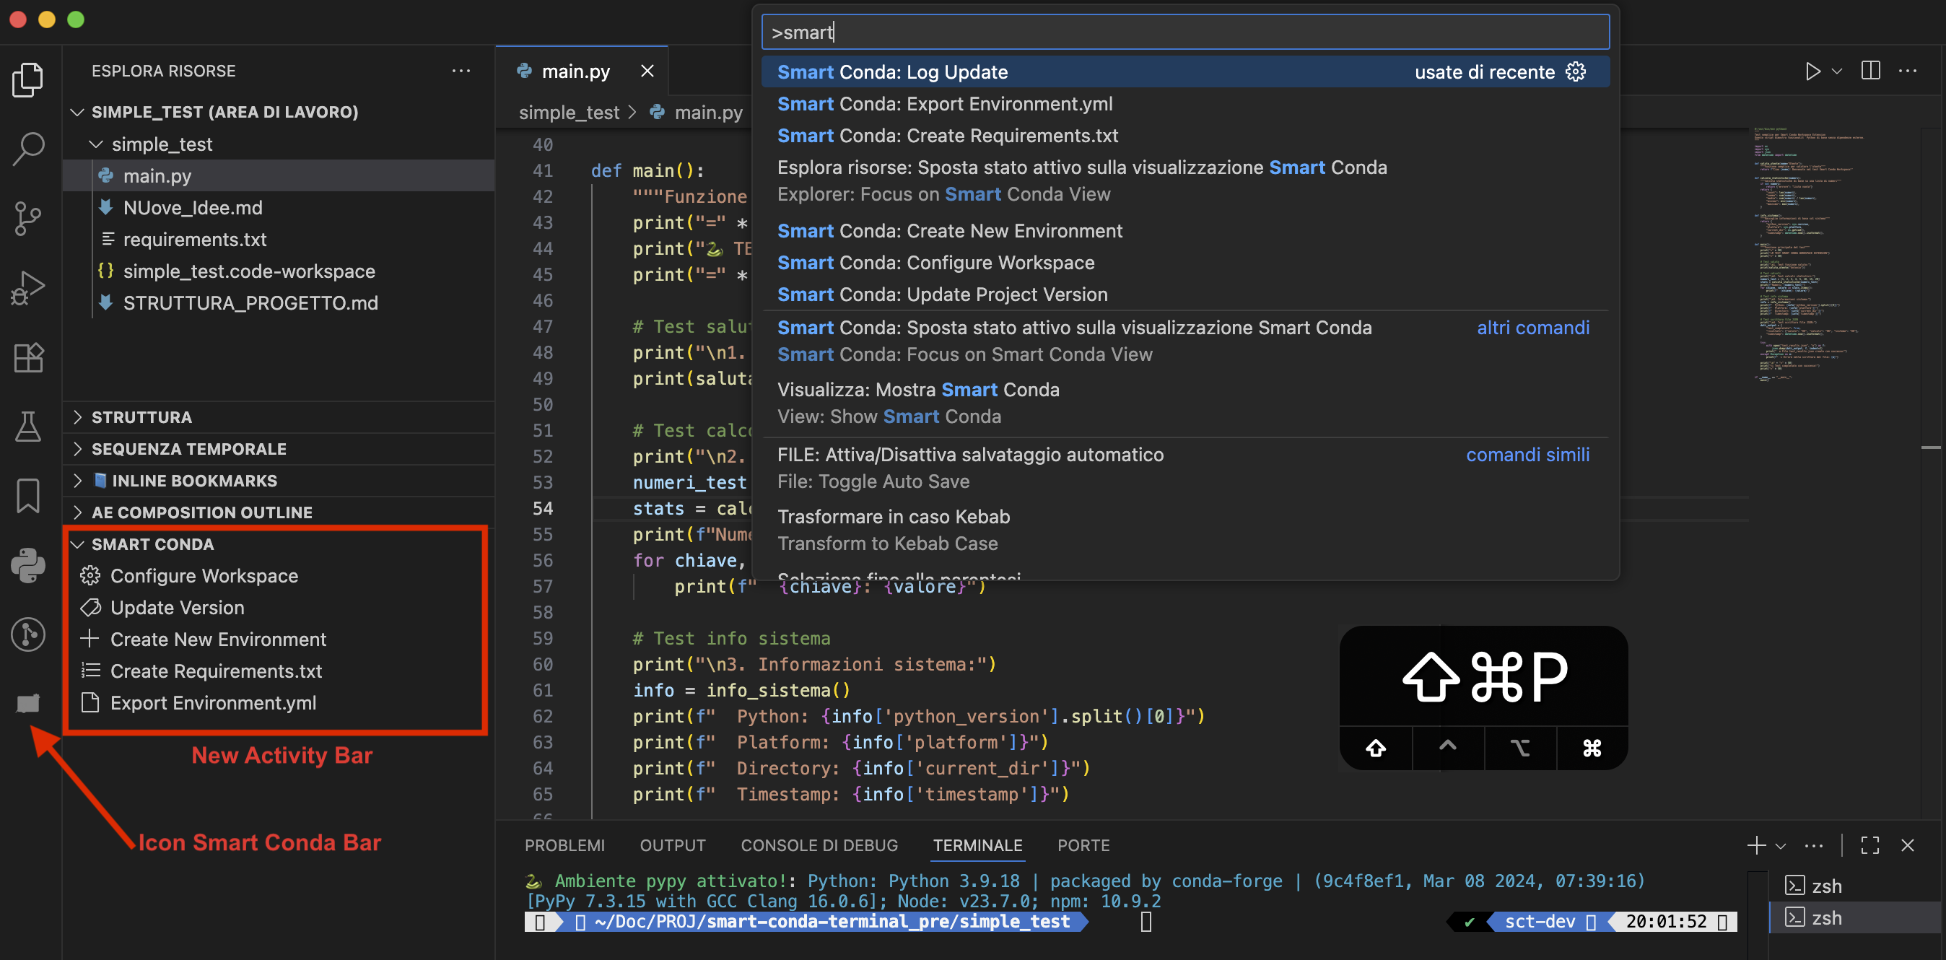Select Smart Conda: Export Environment.yml command

coord(944,103)
